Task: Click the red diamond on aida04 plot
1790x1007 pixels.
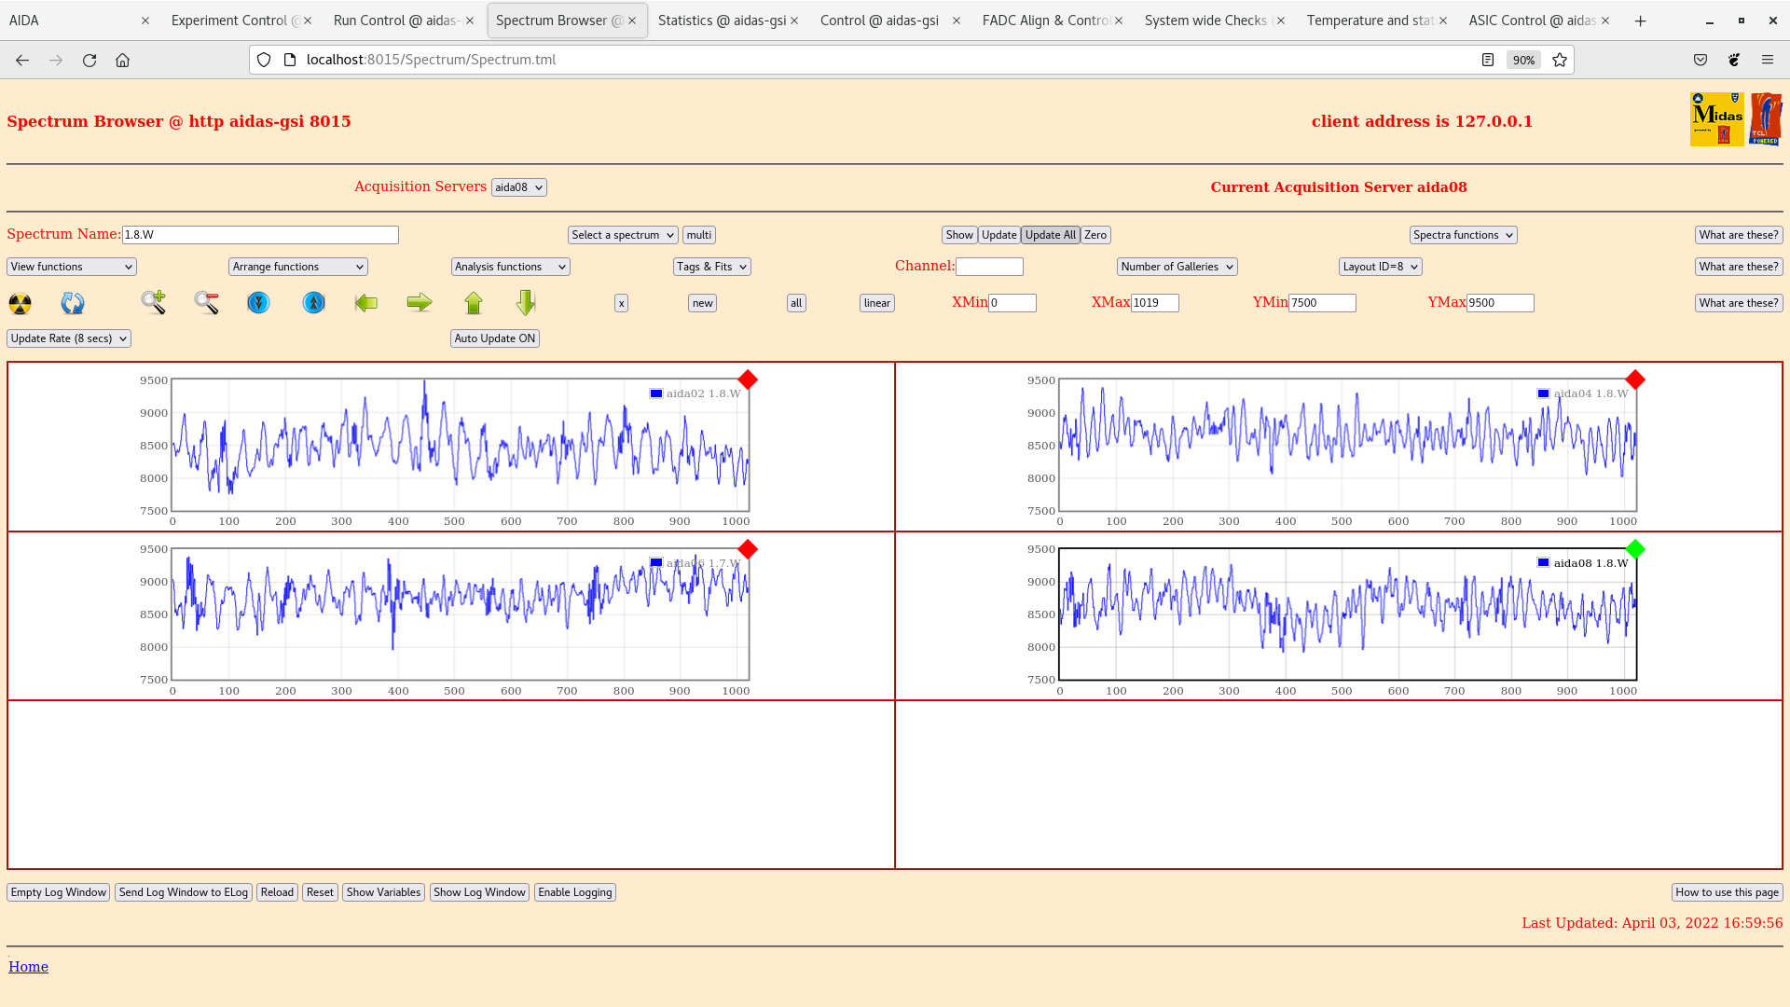Action: (1635, 379)
